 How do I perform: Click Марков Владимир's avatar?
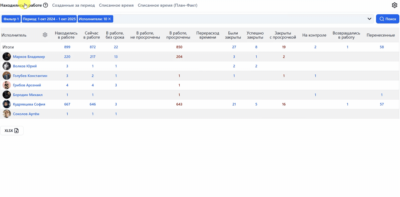coord(7,57)
